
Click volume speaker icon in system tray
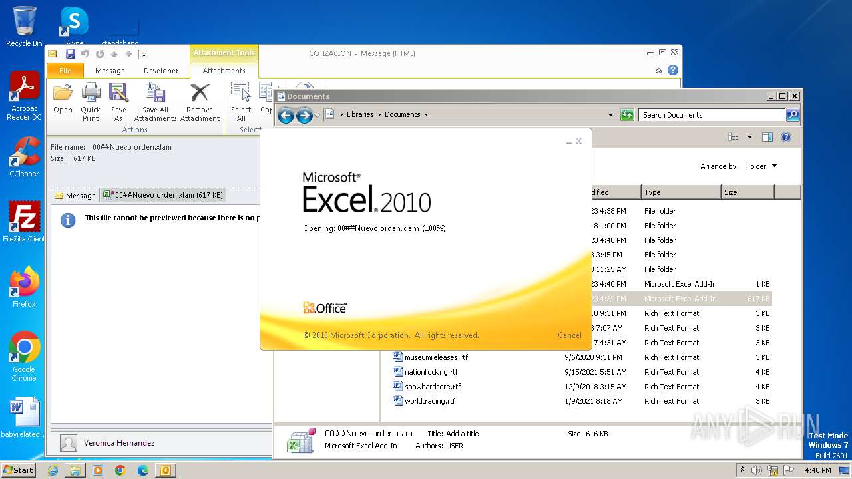(x=756, y=470)
